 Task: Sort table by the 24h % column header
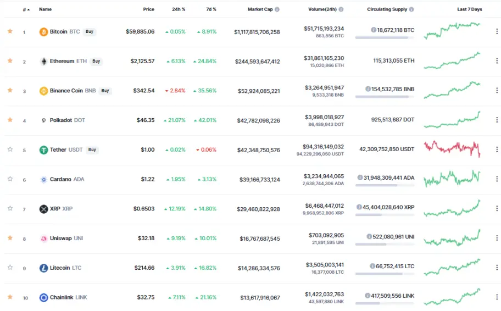point(179,9)
